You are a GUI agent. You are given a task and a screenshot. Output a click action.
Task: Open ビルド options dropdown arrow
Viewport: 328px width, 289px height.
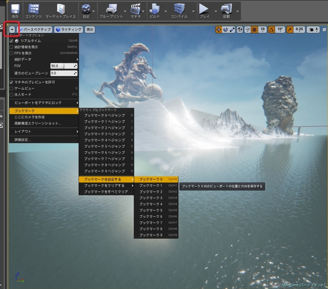pyautogui.click(x=166, y=11)
